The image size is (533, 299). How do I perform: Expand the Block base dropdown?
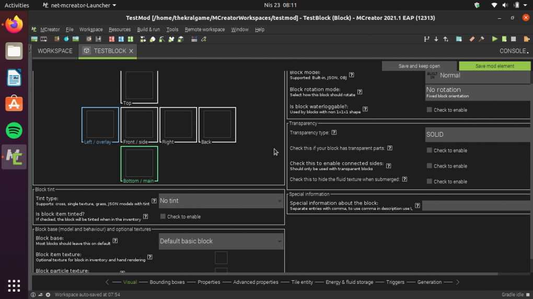pos(221,241)
